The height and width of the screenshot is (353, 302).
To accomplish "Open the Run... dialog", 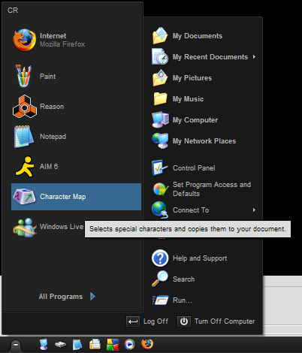I will point(204,300).
